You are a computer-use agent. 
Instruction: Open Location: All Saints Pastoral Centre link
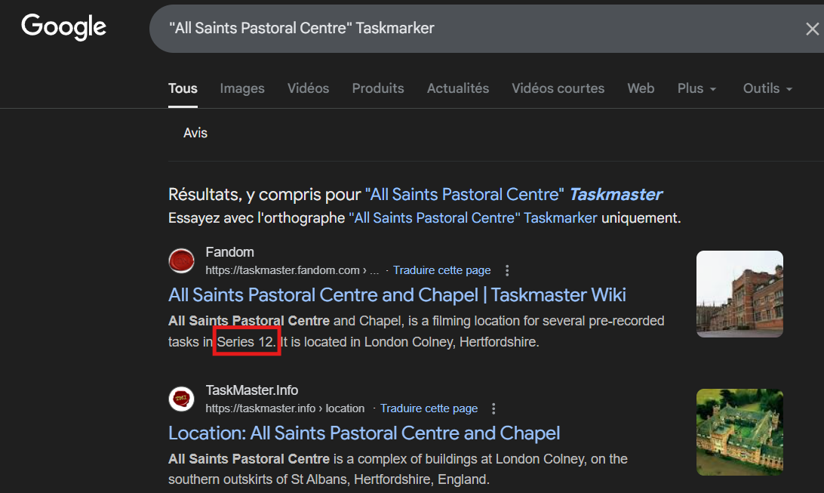364,433
